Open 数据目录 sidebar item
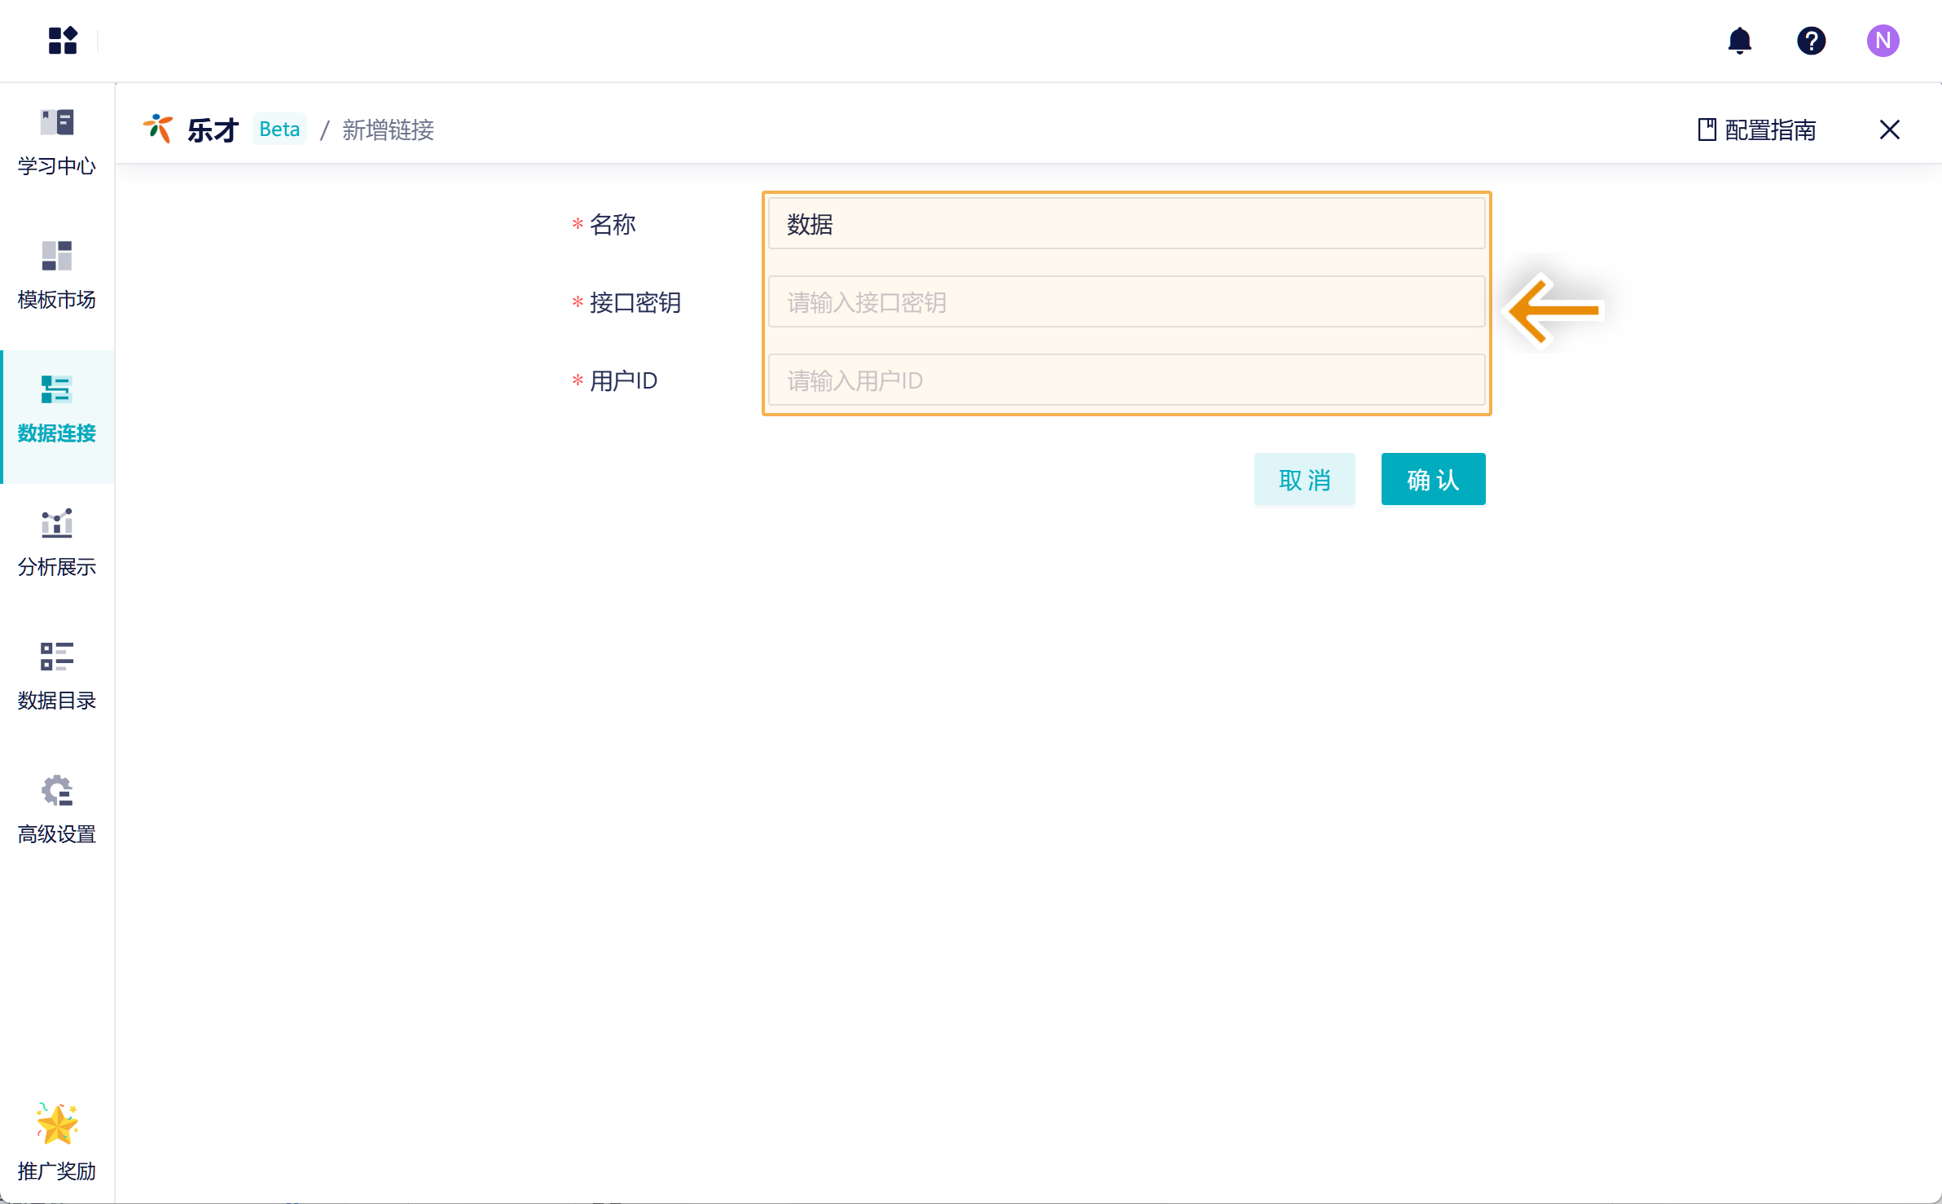 tap(57, 677)
